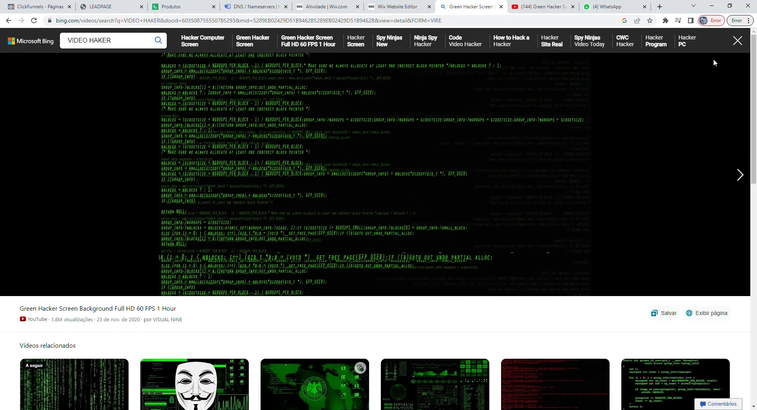Open the media playback control icon
This screenshot has width=757, height=410.
pyautogui.click(x=678, y=20)
